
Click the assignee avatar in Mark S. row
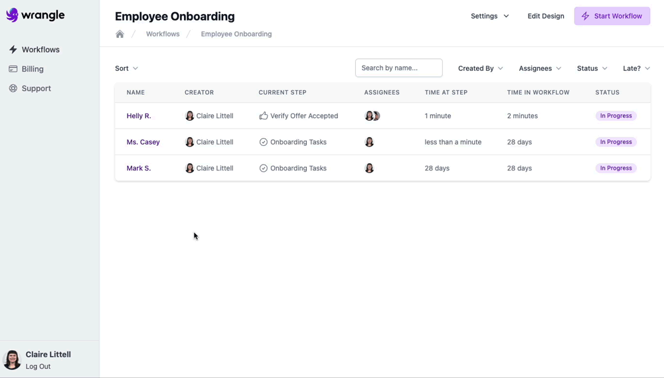[x=369, y=168]
